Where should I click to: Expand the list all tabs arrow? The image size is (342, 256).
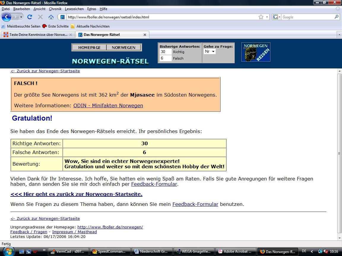point(339,35)
